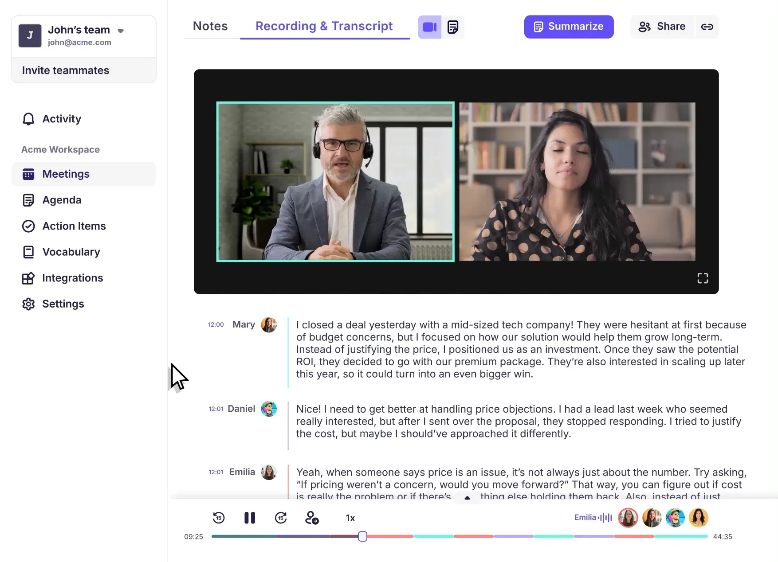Select Emilia's speaker avatar
This screenshot has height=562, width=778.
click(628, 518)
